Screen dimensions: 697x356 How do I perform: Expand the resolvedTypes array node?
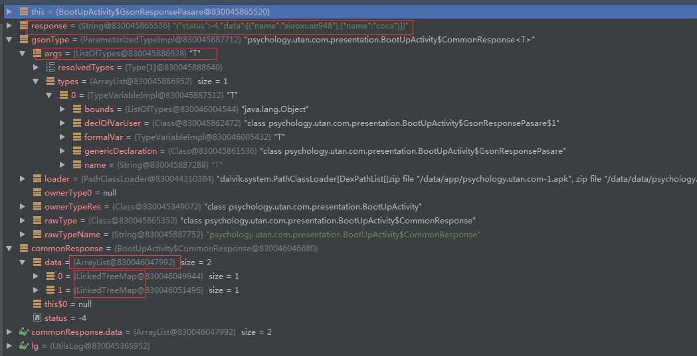(x=36, y=68)
